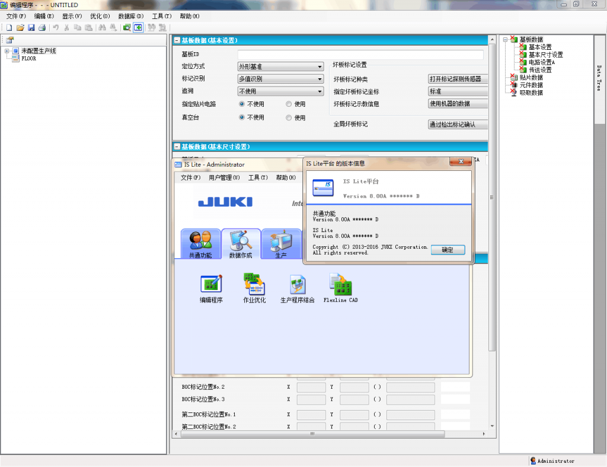607x467 pixels.
Task: Open 工具(T) menu in main editor
Action: click(x=161, y=16)
